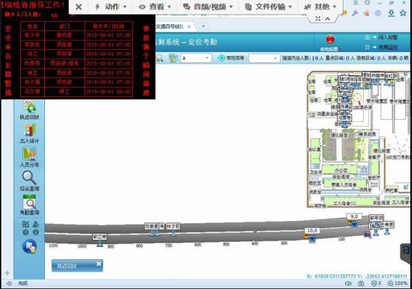Click the globe icon at sidebar bottom
Image resolution: width=412 pixels, height=289 pixels.
(x=29, y=247)
